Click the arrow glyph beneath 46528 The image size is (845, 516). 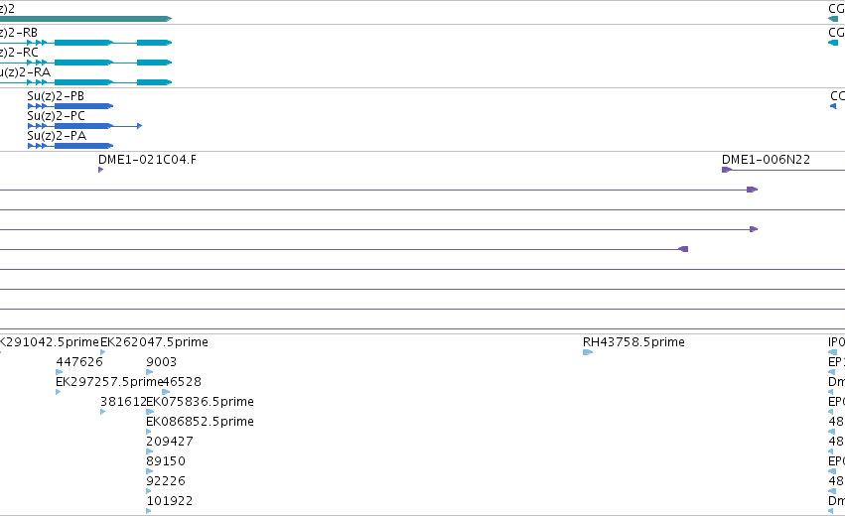pos(166,392)
